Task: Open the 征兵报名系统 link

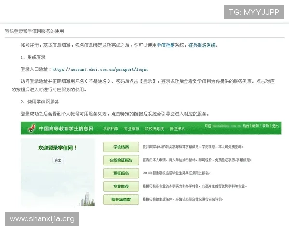Action: (x=202, y=45)
